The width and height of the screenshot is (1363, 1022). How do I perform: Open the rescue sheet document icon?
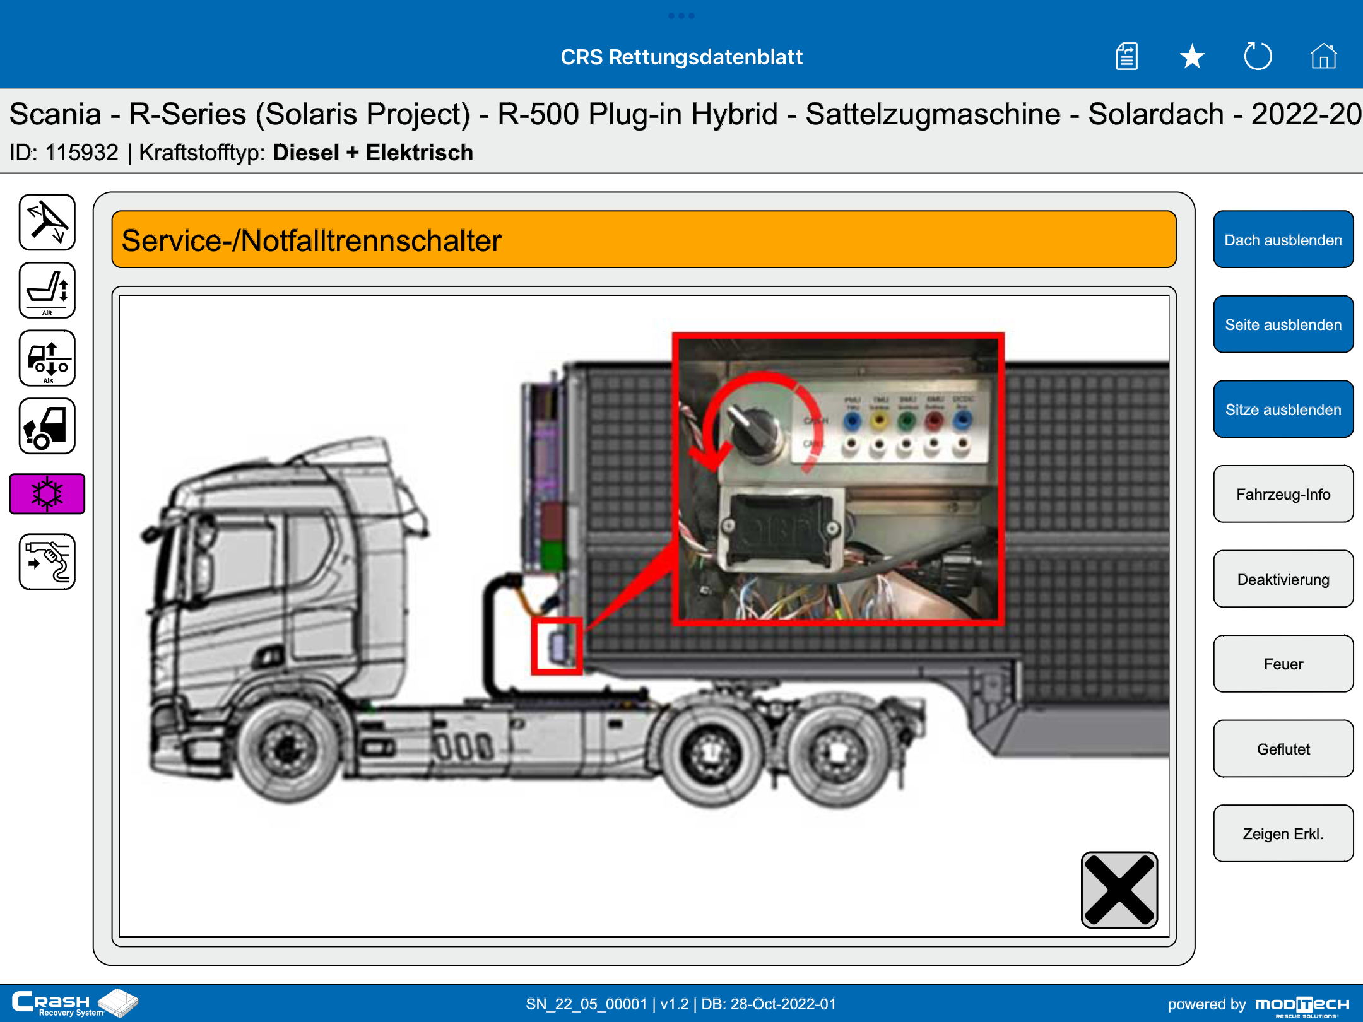[1127, 57]
